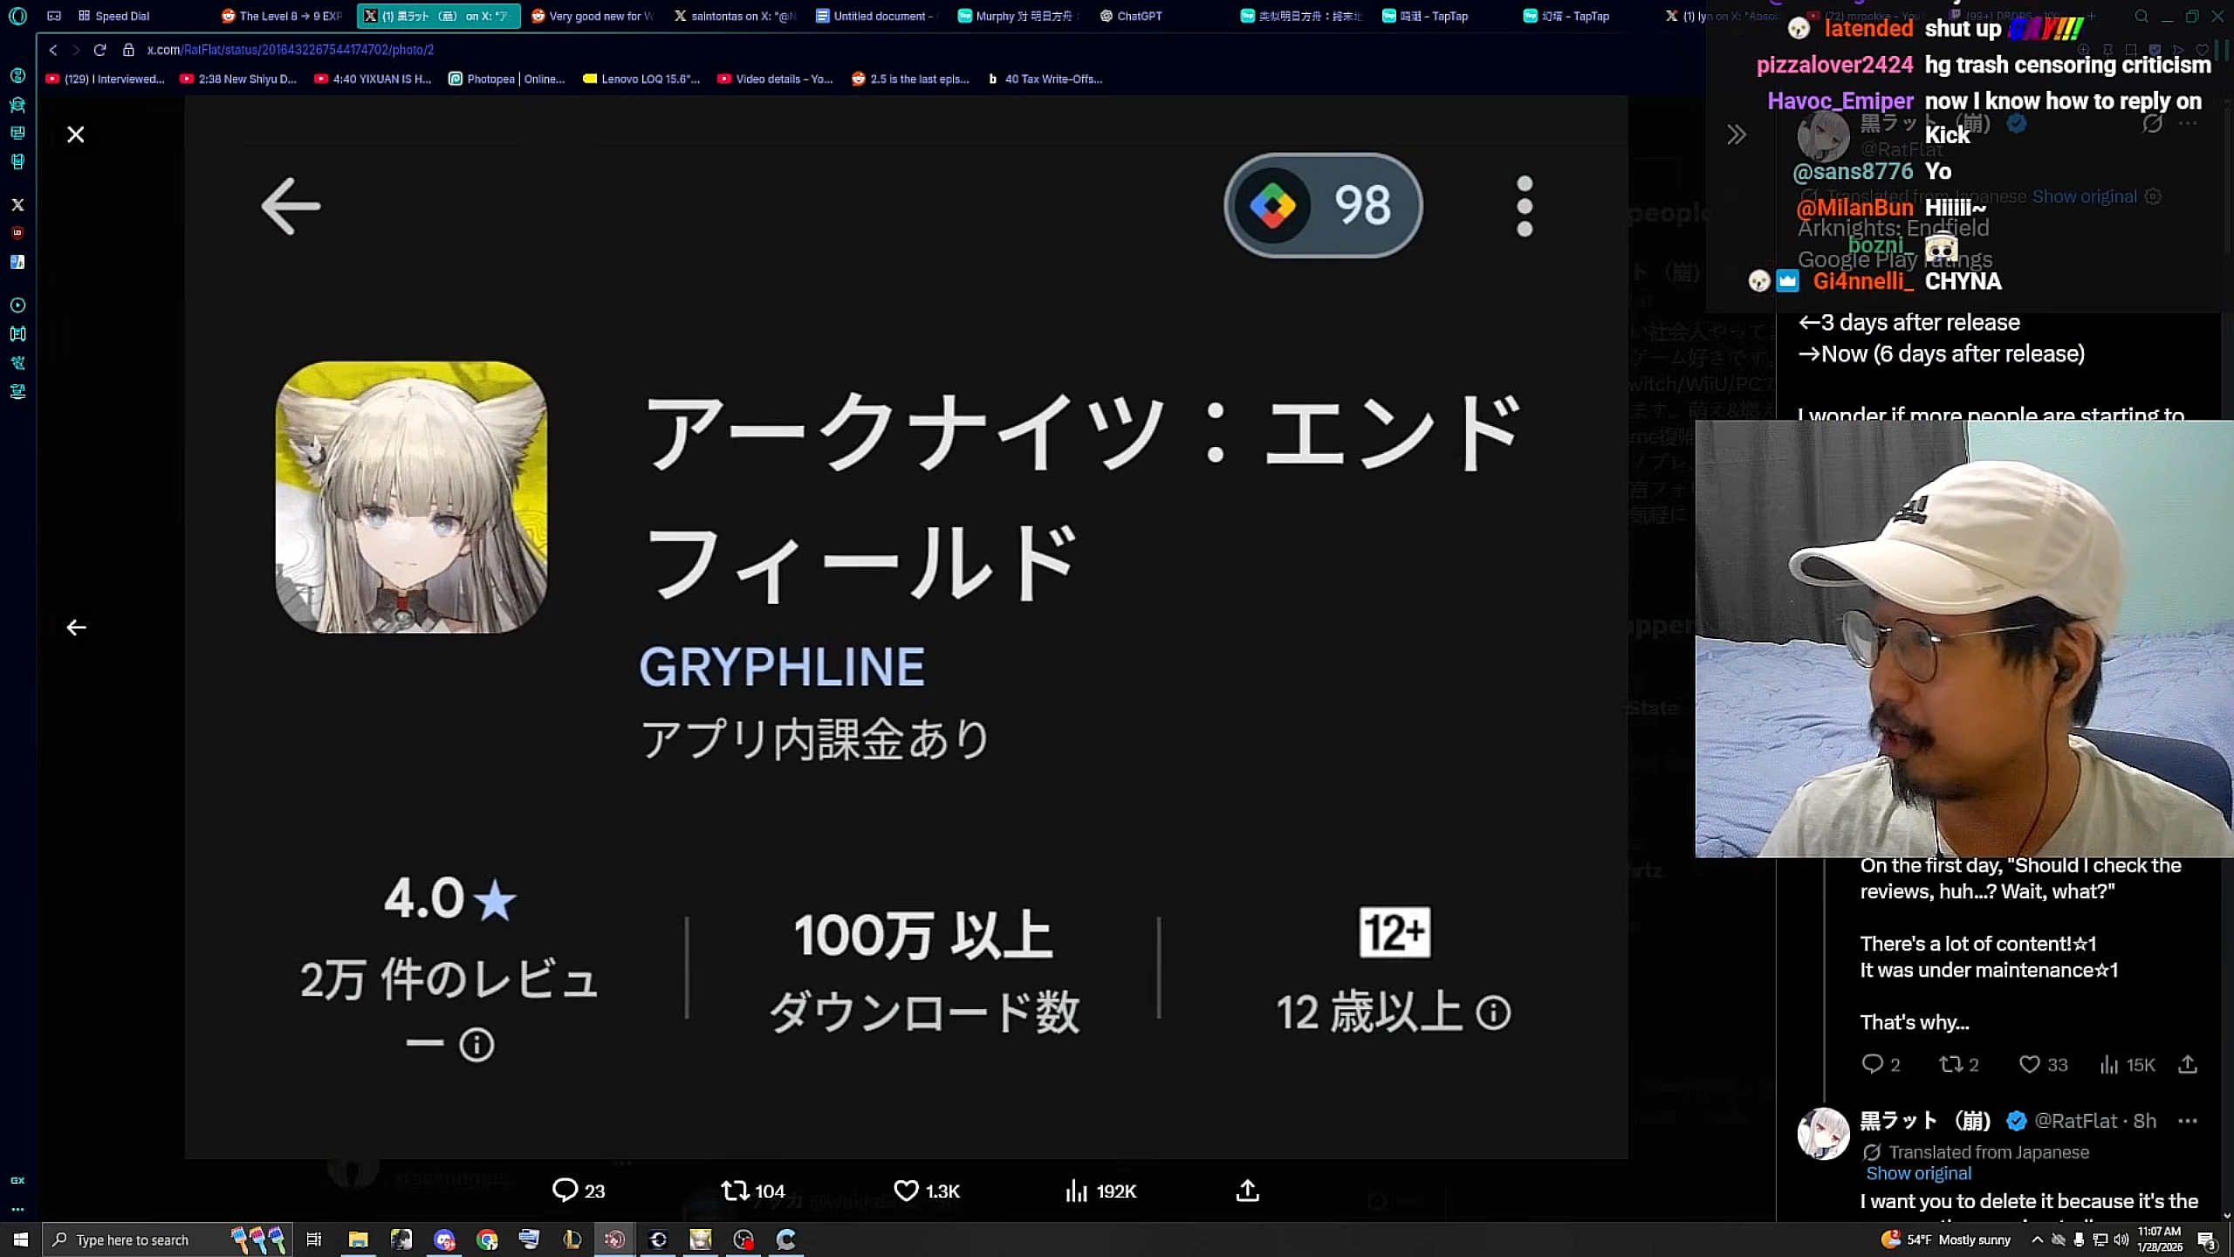Click Show original translation link

[x=1918, y=1173]
